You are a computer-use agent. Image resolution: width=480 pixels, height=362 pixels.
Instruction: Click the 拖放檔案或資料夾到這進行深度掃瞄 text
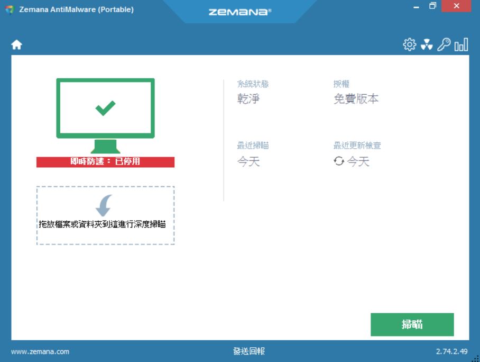pos(102,224)
